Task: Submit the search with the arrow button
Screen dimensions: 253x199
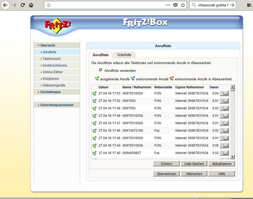Action: tap(232, 5)
